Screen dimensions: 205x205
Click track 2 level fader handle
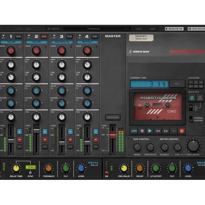pyautogui.click(x=36, y=130)
